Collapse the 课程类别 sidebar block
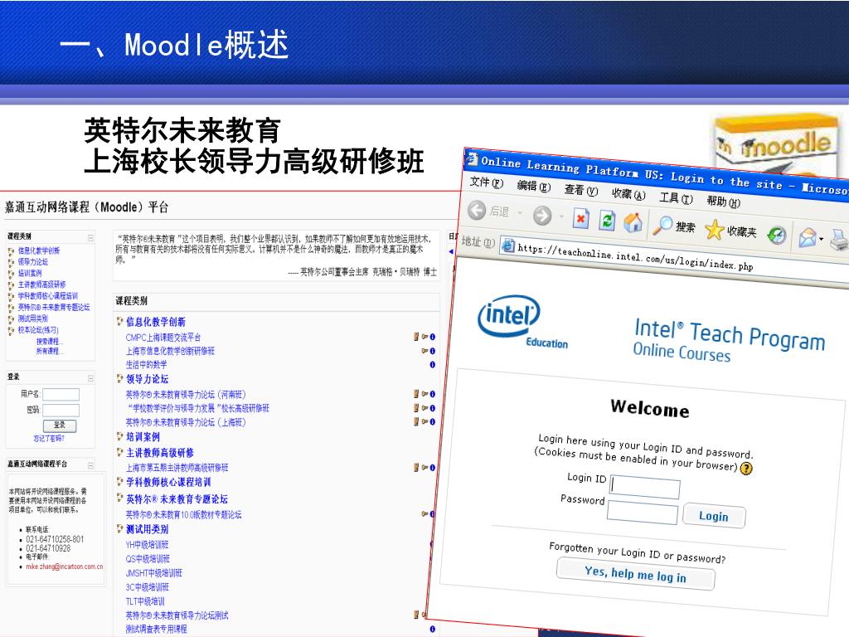Viewport: 849px width, 637px height. (90, 238)
